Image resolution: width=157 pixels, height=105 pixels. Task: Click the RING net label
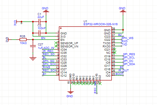pos(46,67)
